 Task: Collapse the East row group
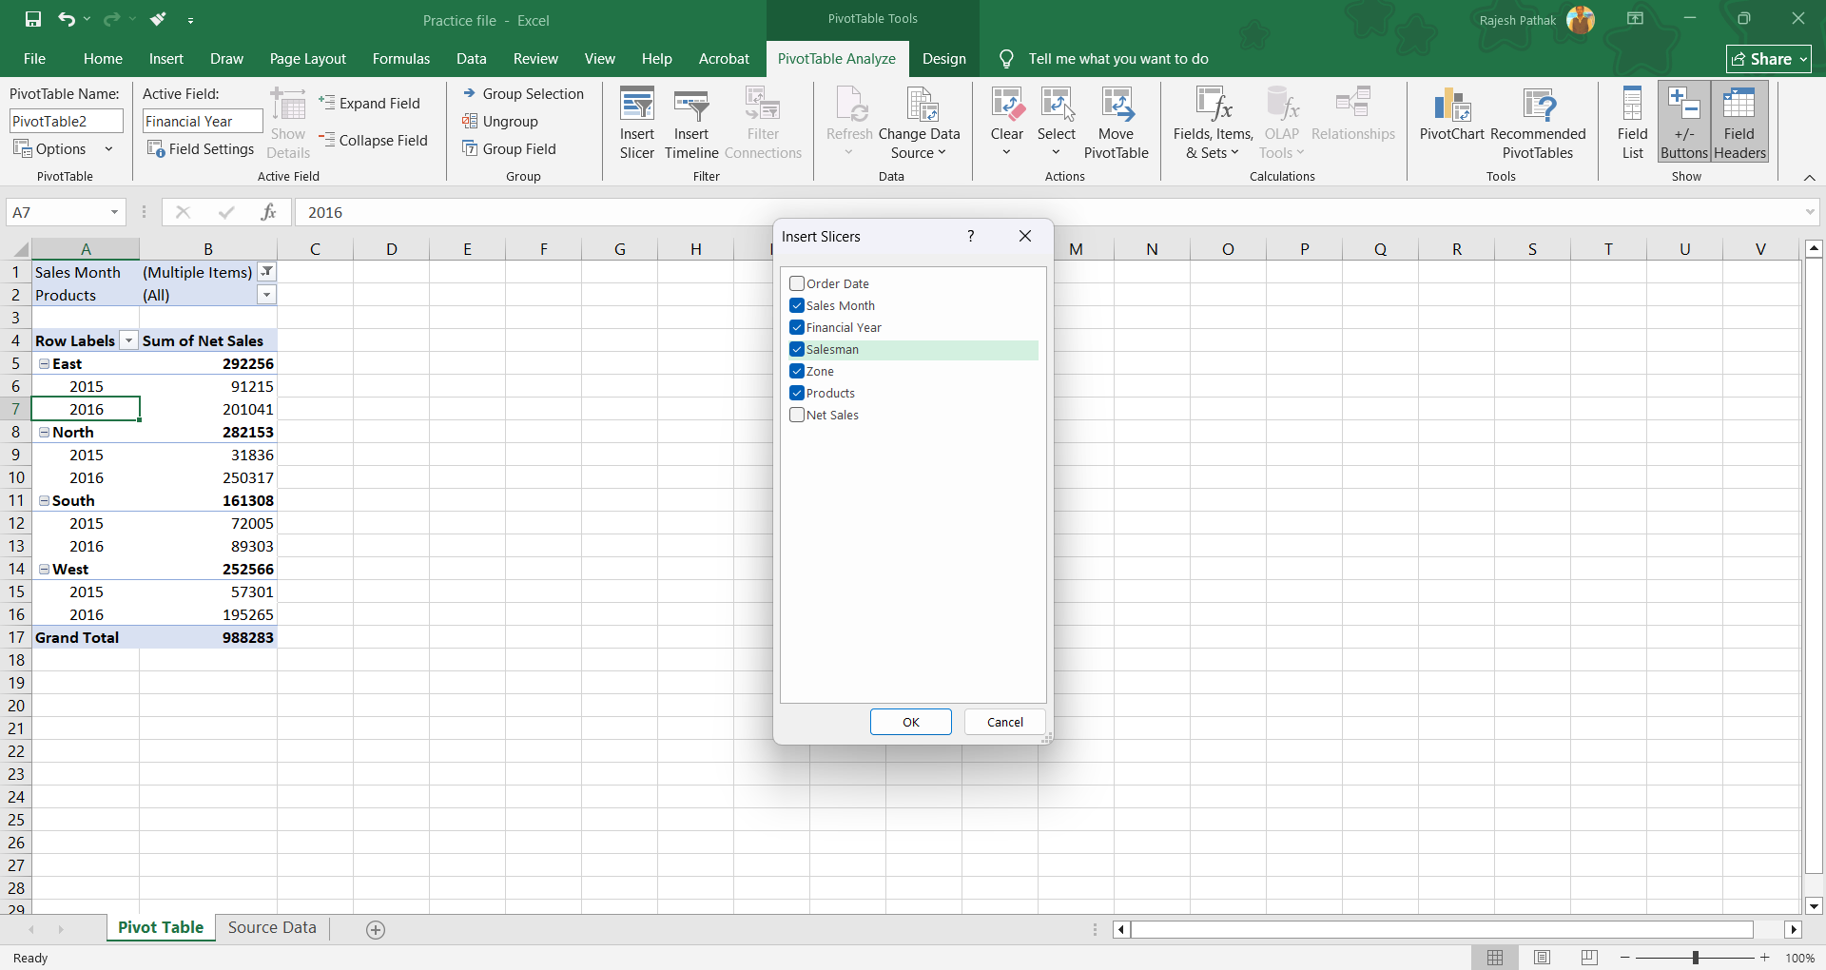[x=44, y=363]
